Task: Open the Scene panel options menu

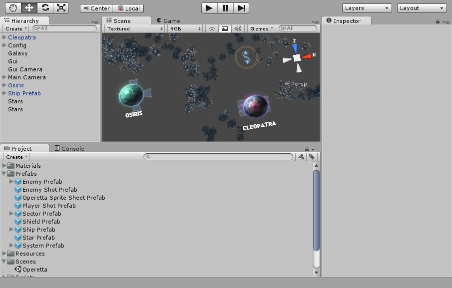Action: 315,22
